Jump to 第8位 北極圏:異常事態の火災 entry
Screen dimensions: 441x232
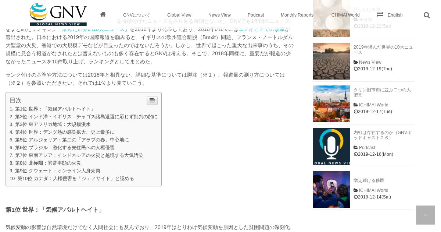tap(45, 163)
